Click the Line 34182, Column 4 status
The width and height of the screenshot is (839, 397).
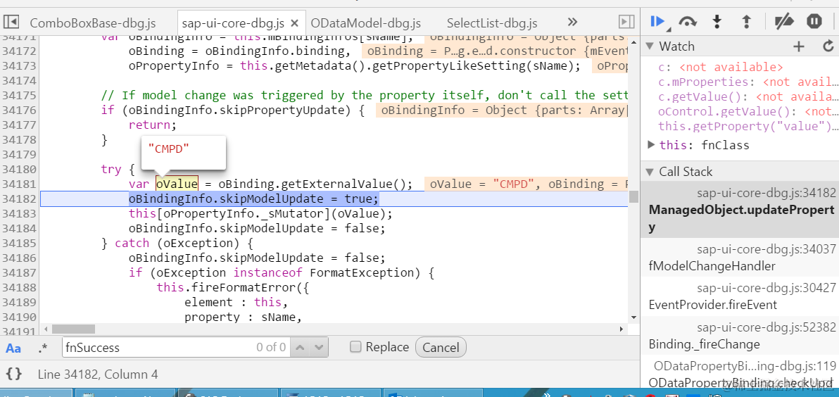pyautogui.click(x=98, y=374)
